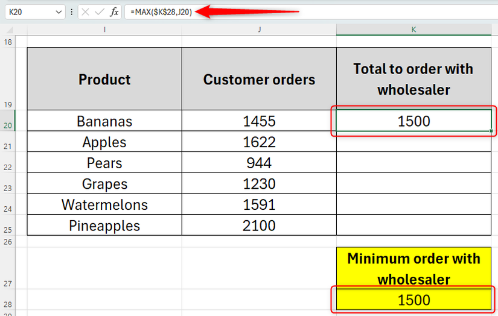Select yellow cell K28 showing 1500
Screen dimensions: 498x316
414,300
